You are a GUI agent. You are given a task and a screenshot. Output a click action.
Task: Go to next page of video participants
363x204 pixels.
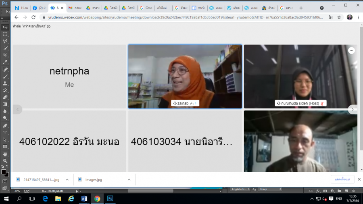click(x=352, y=109)
